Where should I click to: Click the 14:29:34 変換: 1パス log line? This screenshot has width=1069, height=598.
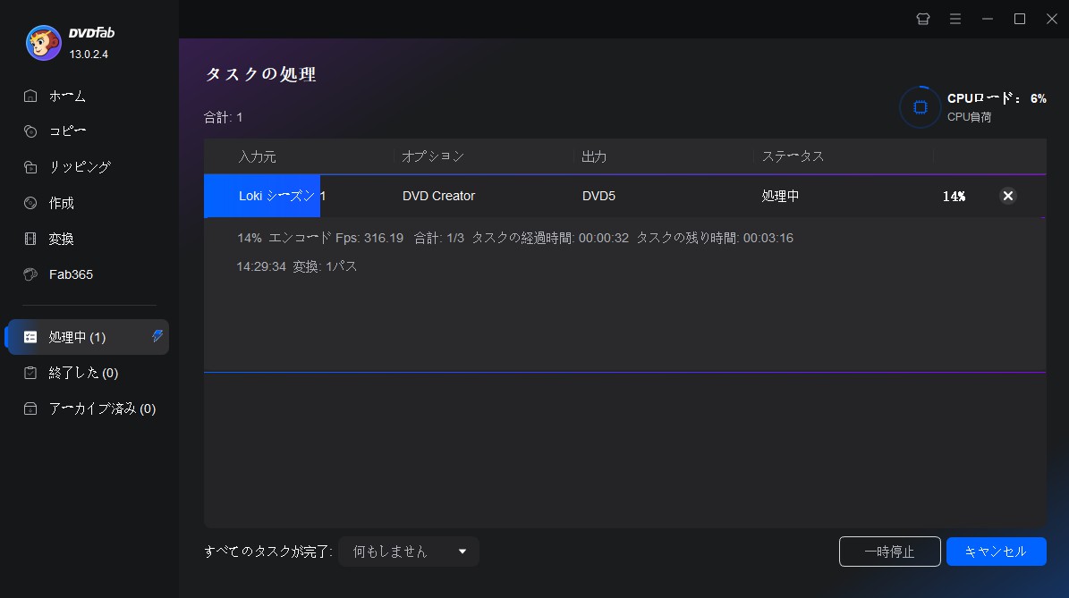point(297,266)
